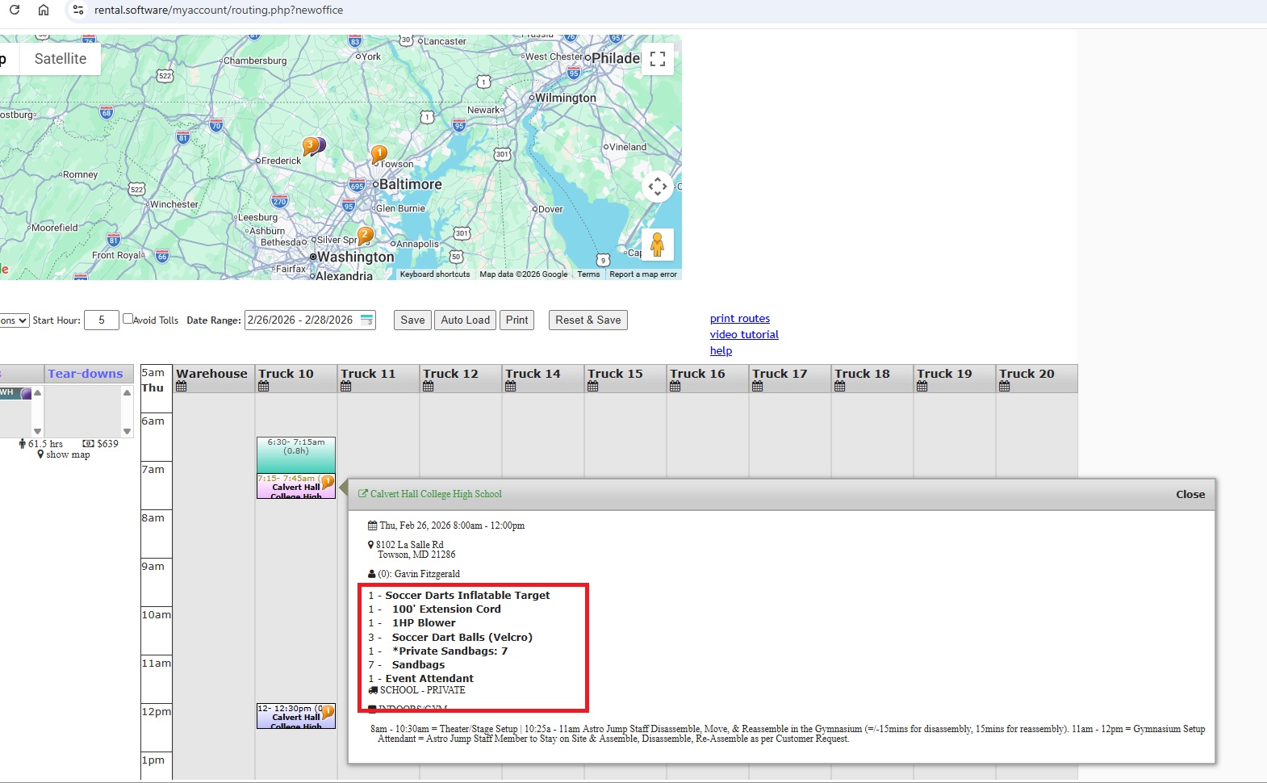Open Truck 10 calendar icon
The height and width of the screenshot is (783, 1267).
click(263, 387)
